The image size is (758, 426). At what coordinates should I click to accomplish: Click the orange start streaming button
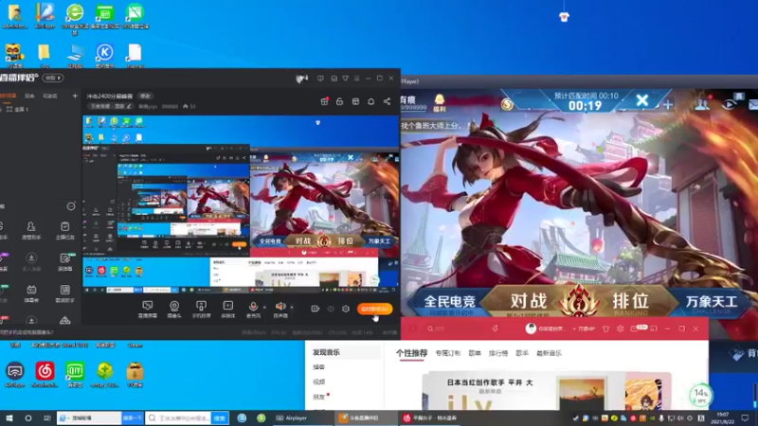point(374,310)
